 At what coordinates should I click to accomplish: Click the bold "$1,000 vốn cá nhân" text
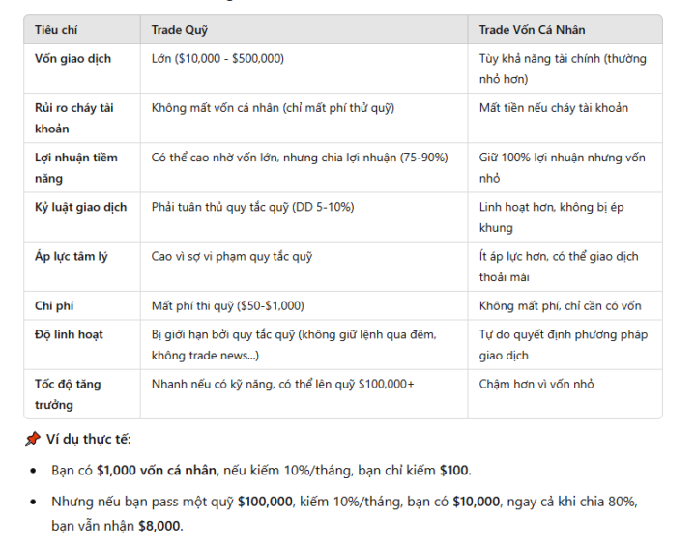pyautogui.click(x=157, y=471)
